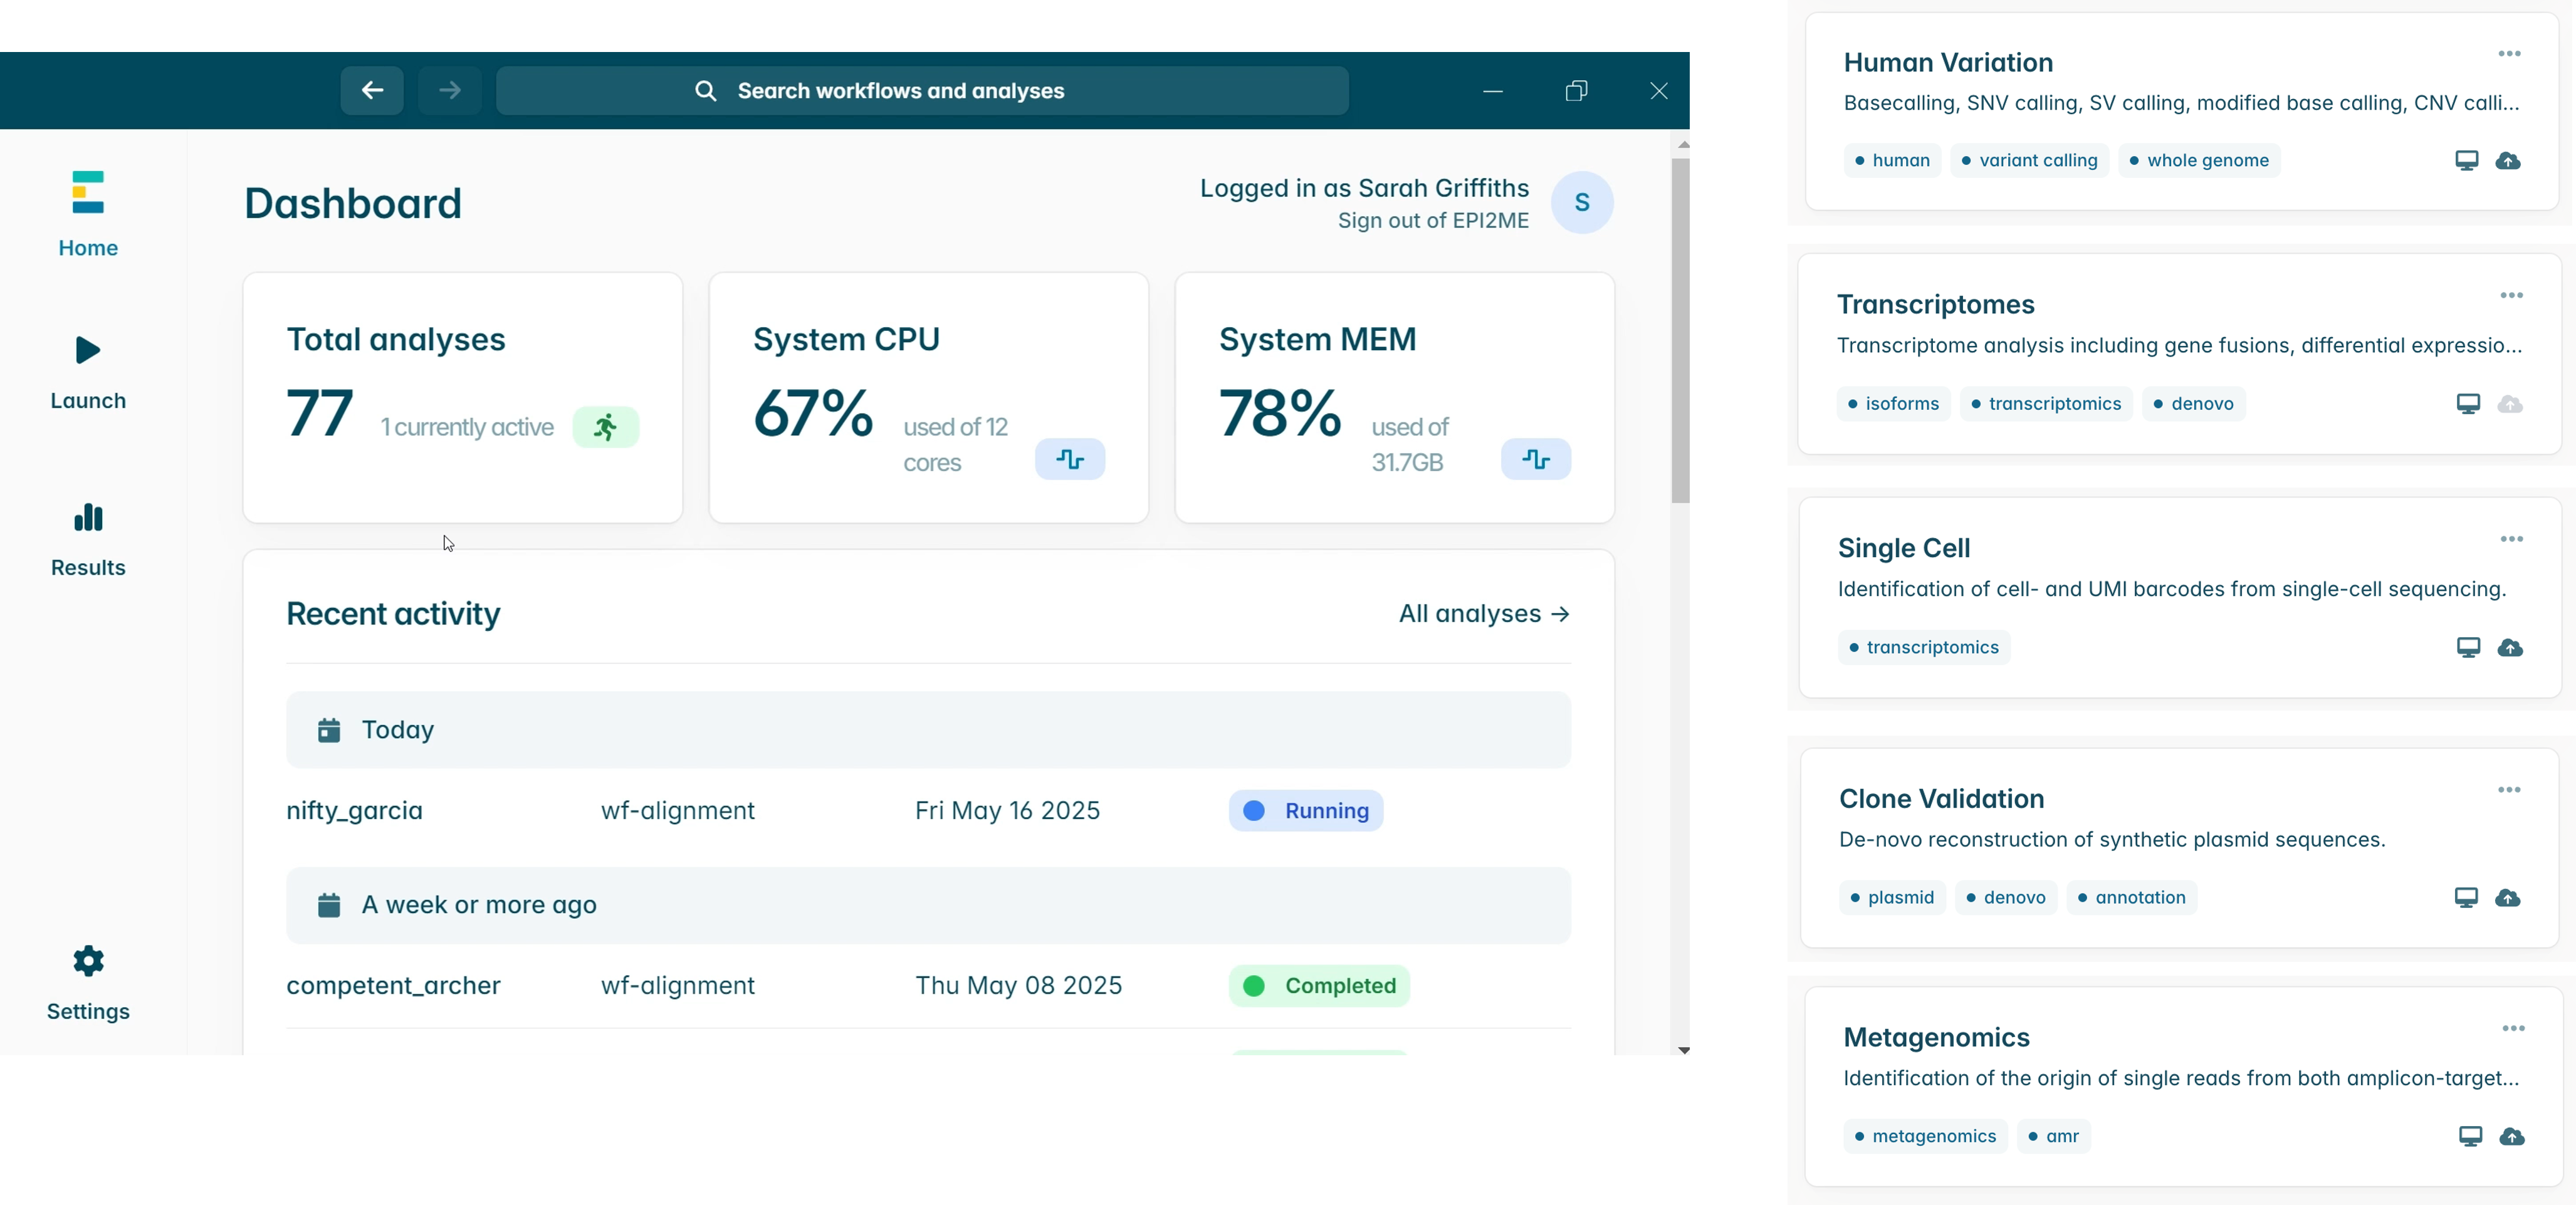Click Sign out of EPI2ME
Screen dimensions: 2576x1205
pos(1432,221)
